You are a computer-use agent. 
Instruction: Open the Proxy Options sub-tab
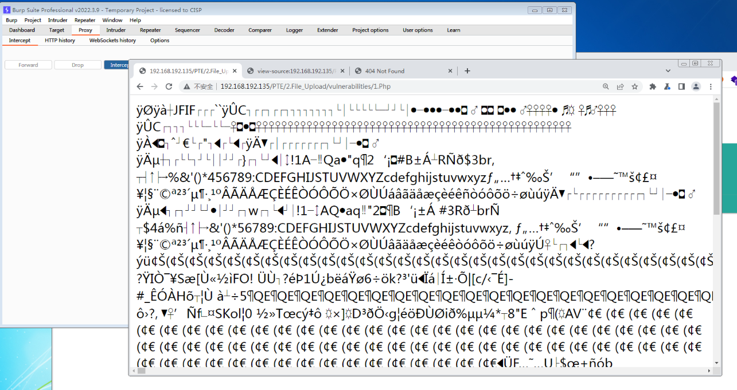click(x=160, y=41)
